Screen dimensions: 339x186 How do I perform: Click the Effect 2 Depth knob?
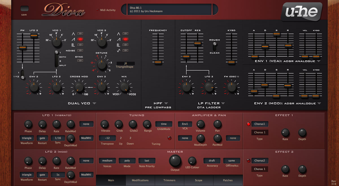point(302,169)
